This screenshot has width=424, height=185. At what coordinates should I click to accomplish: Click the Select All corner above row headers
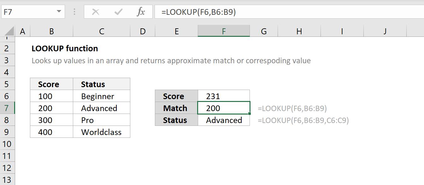(8, 31)
